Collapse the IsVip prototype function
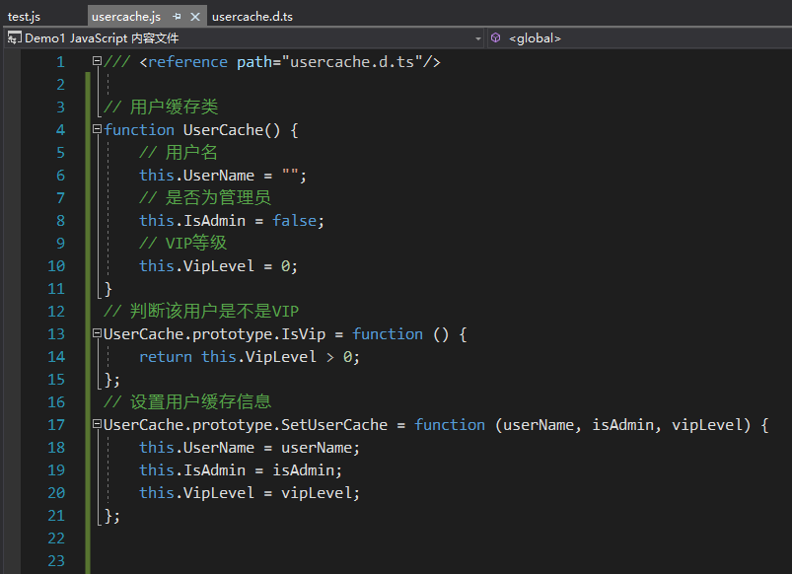The height and width of the screenshot is (574, 792). (x=97, y=333)
